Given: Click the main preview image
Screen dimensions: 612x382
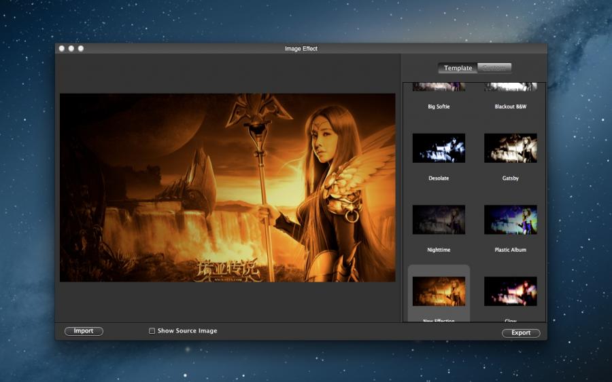Looking at the screenshot, I should pyautogui.click(x=228, y=188).
